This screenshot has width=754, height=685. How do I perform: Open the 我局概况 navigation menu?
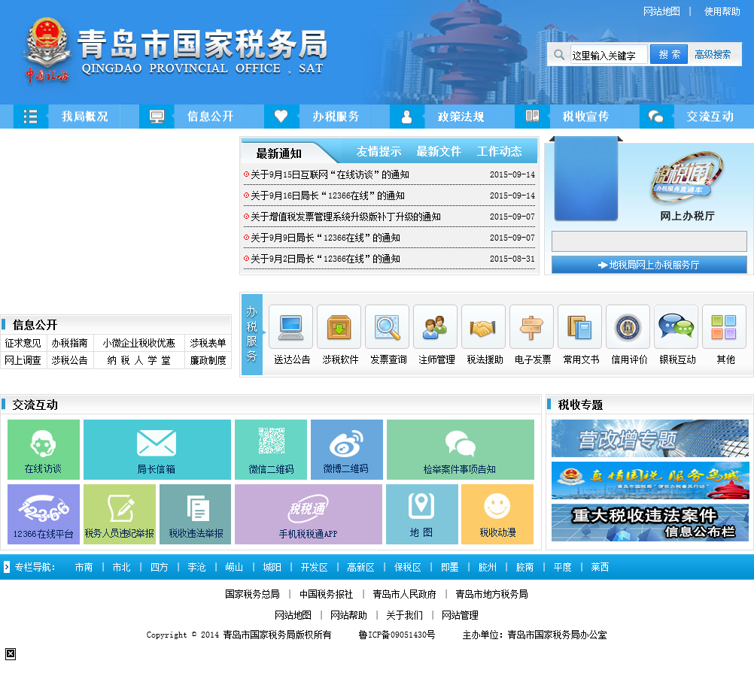[x=84, y=117]
